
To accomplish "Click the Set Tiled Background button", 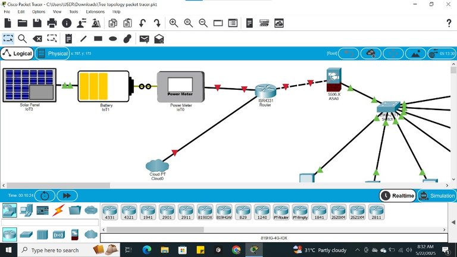I will pos(415,54).
